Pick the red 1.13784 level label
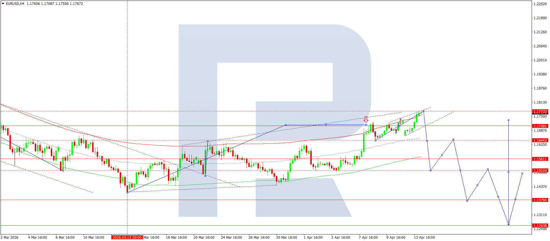Screen dimensions: 550x241 (540, 200)
